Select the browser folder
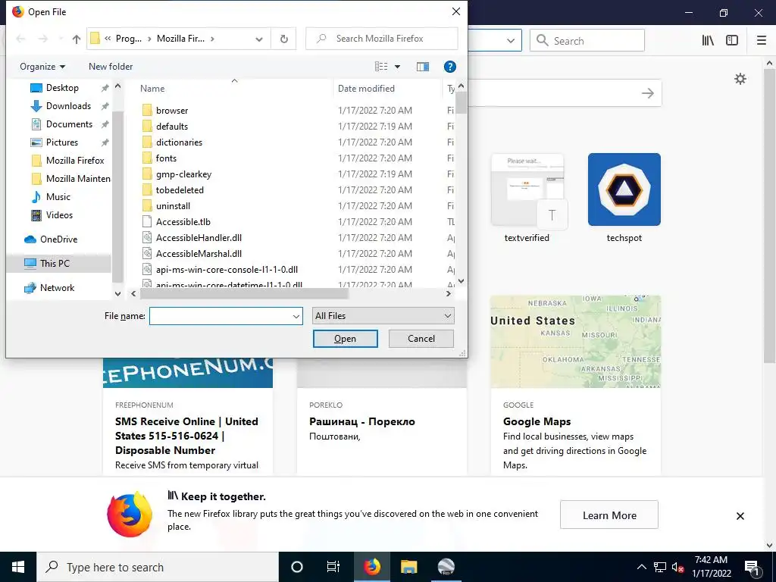Image resolution: width=776 pixels, height=582 pixels. (172, 111)
